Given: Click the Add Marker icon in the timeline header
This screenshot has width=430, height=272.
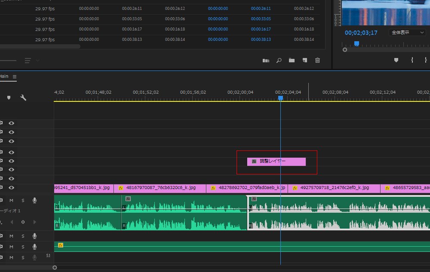Looking at the screenshot, I should (9, 98).
